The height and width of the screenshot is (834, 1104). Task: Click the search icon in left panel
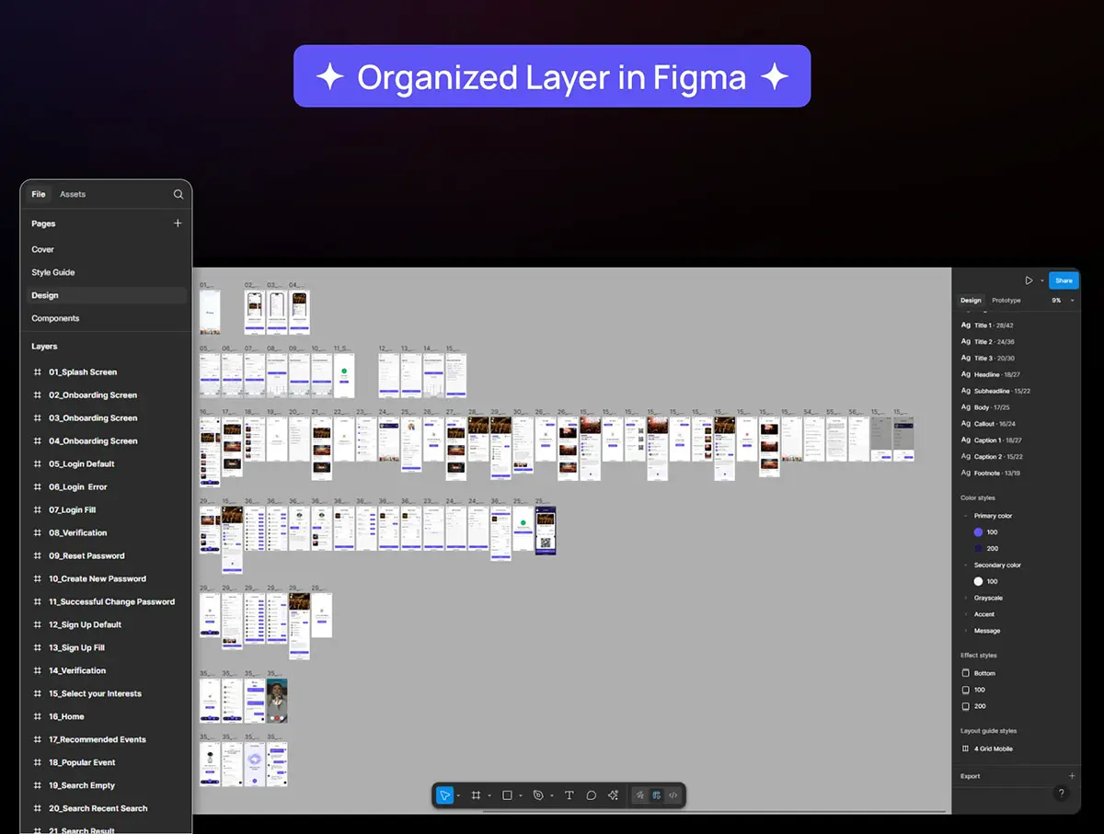pos(178,195)
